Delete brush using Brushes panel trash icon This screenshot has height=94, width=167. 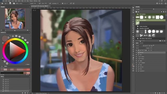(165, 41)
